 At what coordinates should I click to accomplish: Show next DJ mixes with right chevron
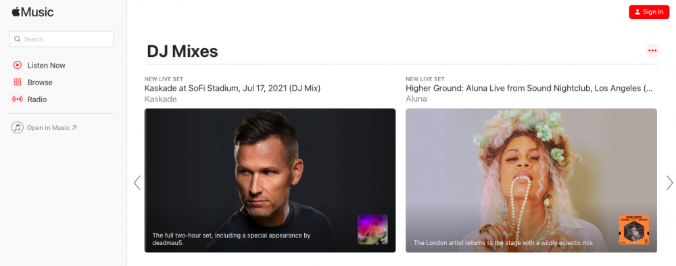[669, 183]
